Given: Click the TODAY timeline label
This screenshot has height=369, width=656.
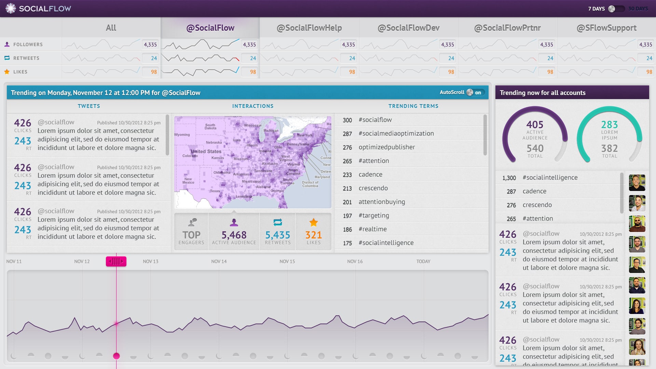Looking at the screenshot, I should pos(423,261).
